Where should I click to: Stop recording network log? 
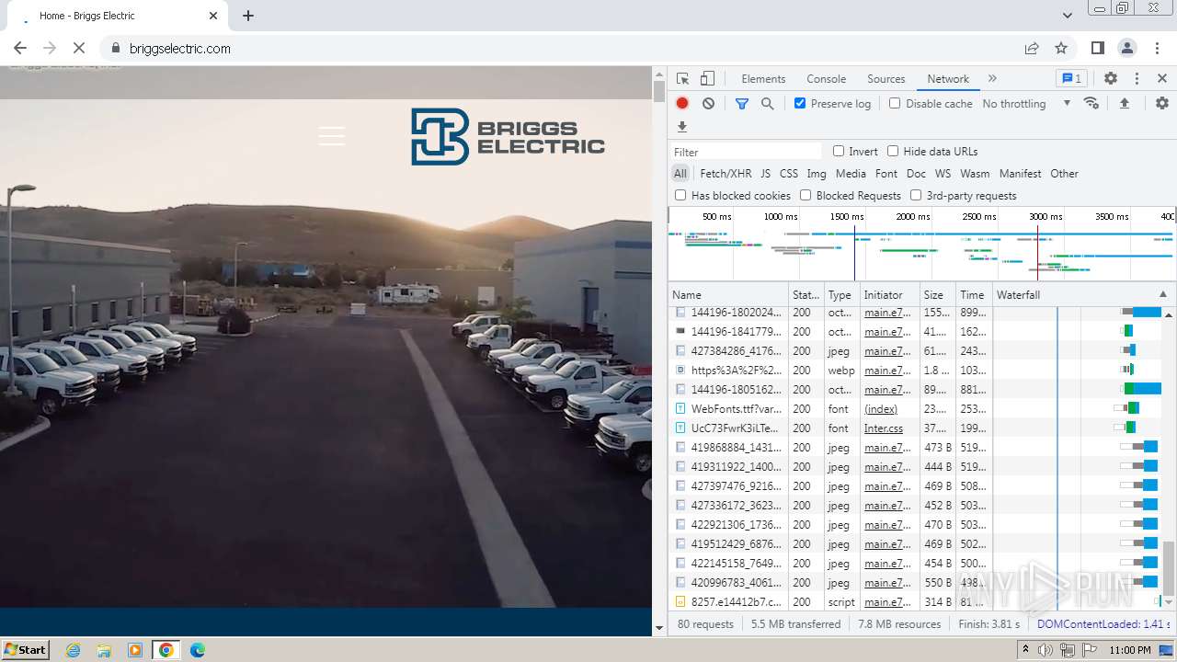pyautogui.click(x=682, y=104)
